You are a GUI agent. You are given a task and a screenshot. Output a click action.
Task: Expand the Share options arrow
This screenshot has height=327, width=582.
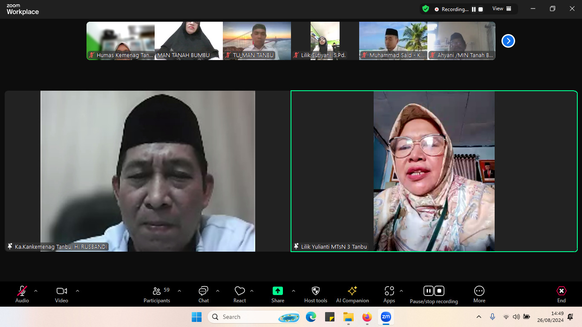[294, 291]
